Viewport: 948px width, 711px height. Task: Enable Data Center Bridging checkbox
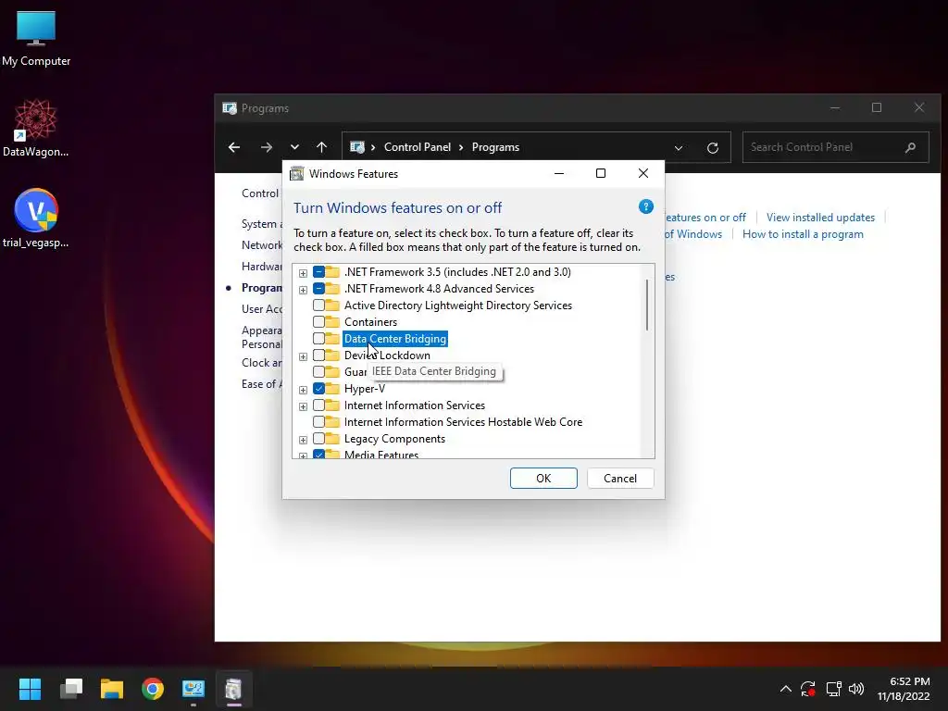(318, 339)
